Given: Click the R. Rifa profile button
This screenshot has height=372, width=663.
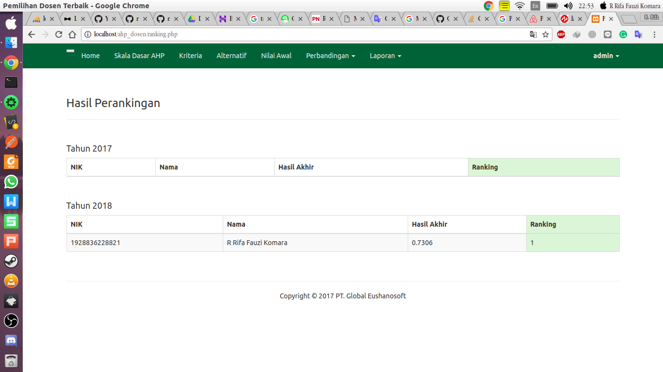Looking at the screenshot, I should click(x=651, y=17).
